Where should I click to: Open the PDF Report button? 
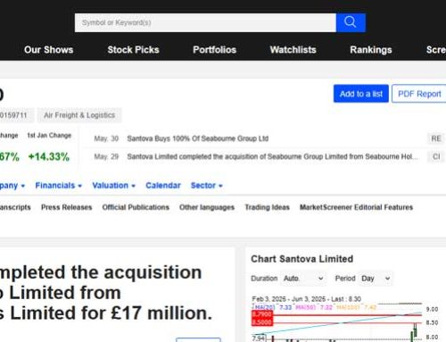tap(419, 94)
